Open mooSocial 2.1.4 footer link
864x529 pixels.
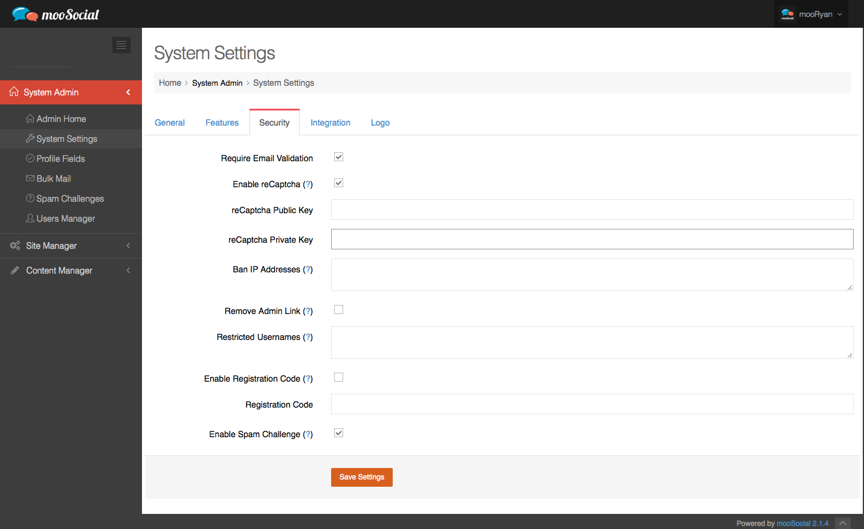[x=802, y=524]
